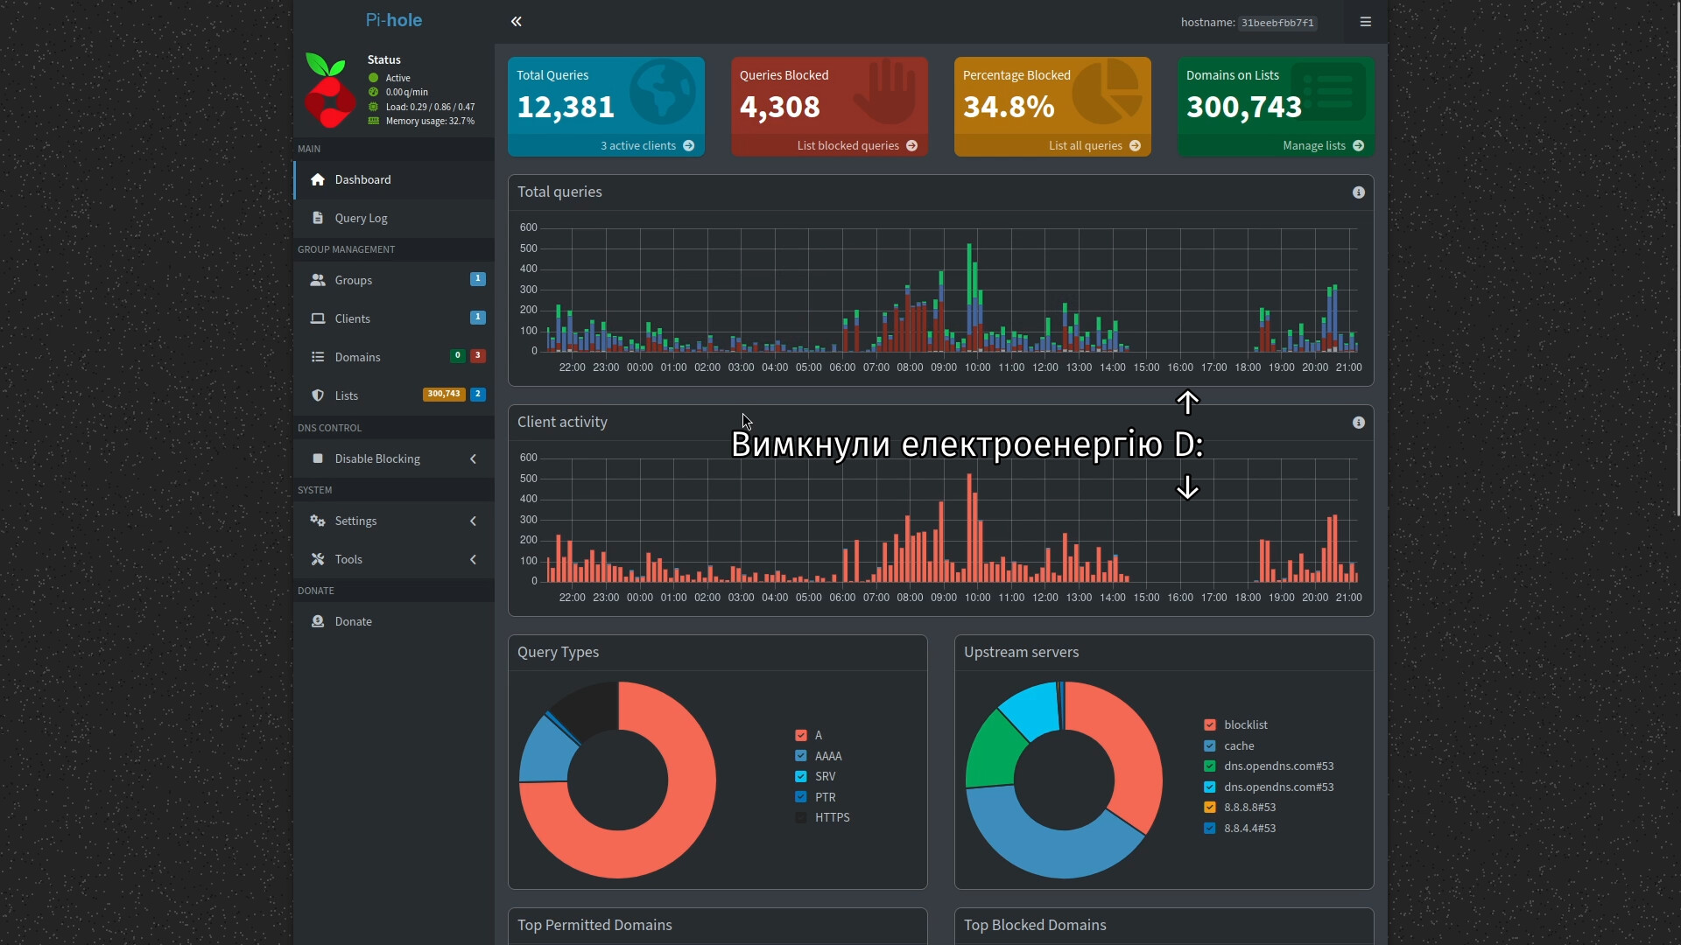Screen dimensions: 1681x945
Task: Click info icon on Client activity panel
Action: (x=1358, y=423)
